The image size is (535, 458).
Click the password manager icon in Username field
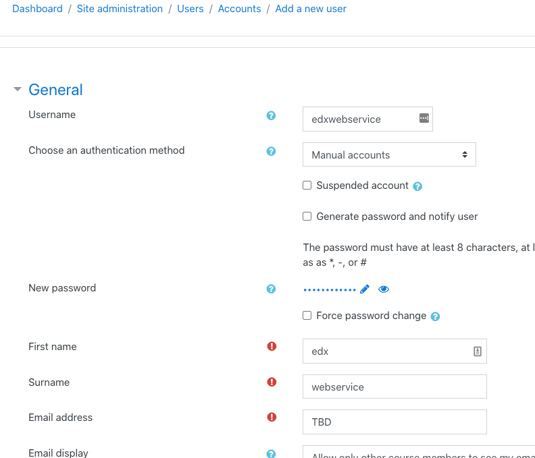point(424,118)
